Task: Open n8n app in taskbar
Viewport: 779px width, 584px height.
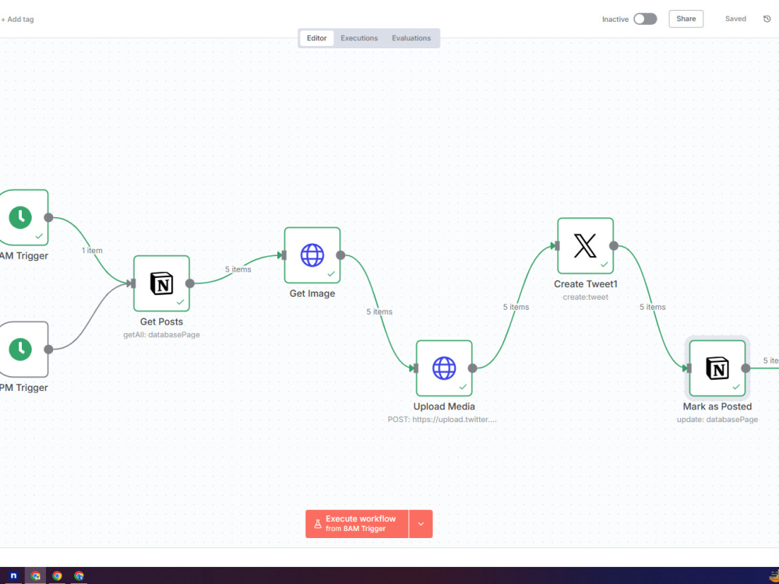Action: 13,576
